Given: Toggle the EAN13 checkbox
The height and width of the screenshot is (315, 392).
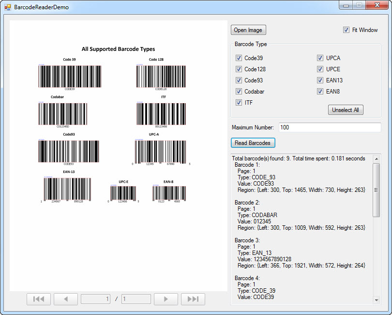Looking at the screenshot, I should point(320,80).
